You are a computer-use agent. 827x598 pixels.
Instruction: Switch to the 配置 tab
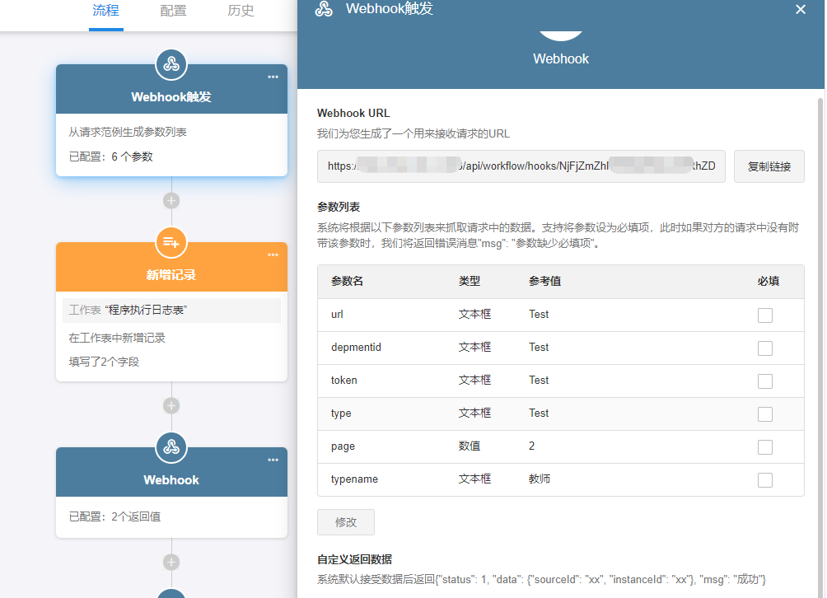tap(173, 11)
